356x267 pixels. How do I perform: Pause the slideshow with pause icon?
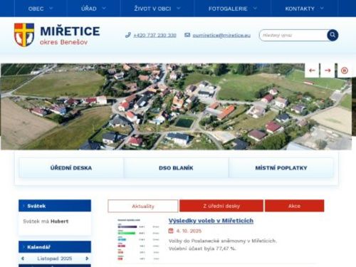tap(345, 70)
